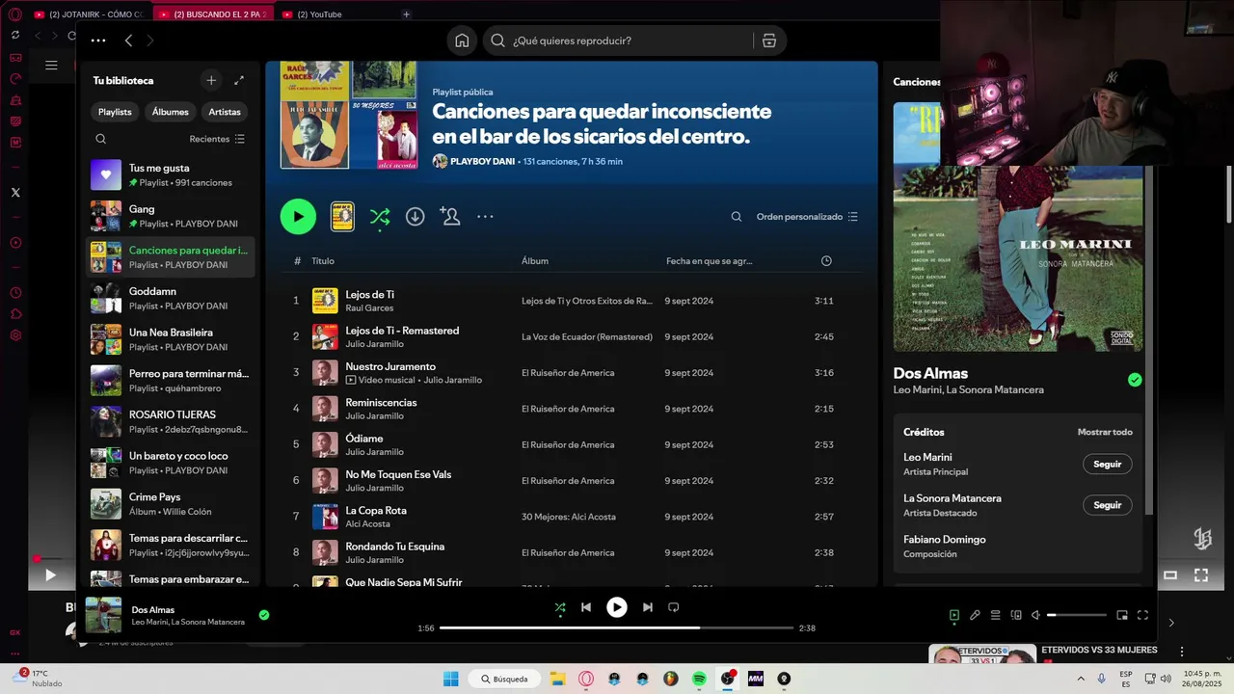Image resolution: width=1234 pixels, height=694 pixels.
Task: Open Un bareto y coco loco playlist
Action: coord(171,463)
